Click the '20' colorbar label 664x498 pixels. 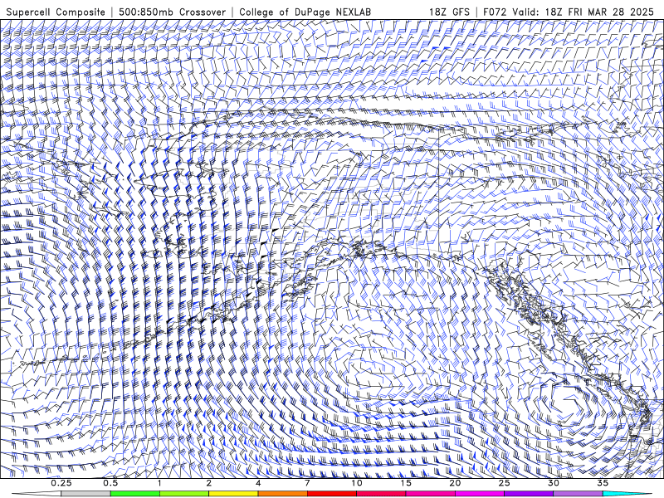(x=455, y=483)
